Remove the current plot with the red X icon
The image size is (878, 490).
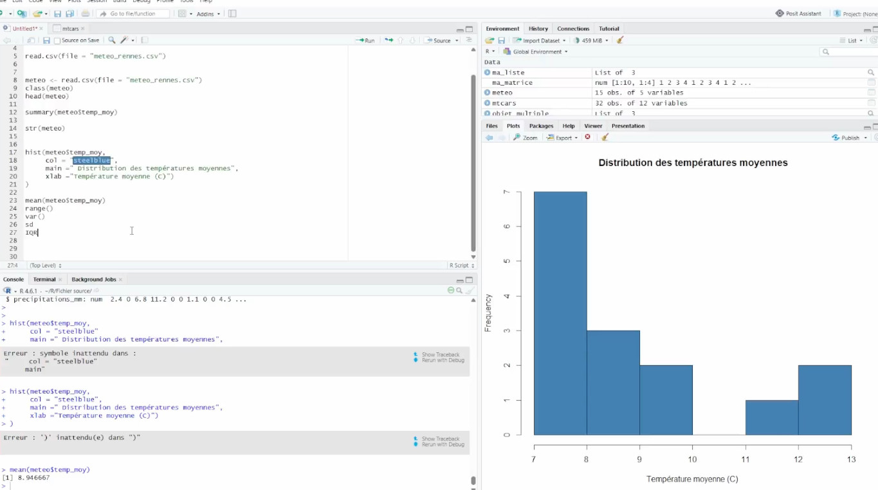tap(587, 138)
